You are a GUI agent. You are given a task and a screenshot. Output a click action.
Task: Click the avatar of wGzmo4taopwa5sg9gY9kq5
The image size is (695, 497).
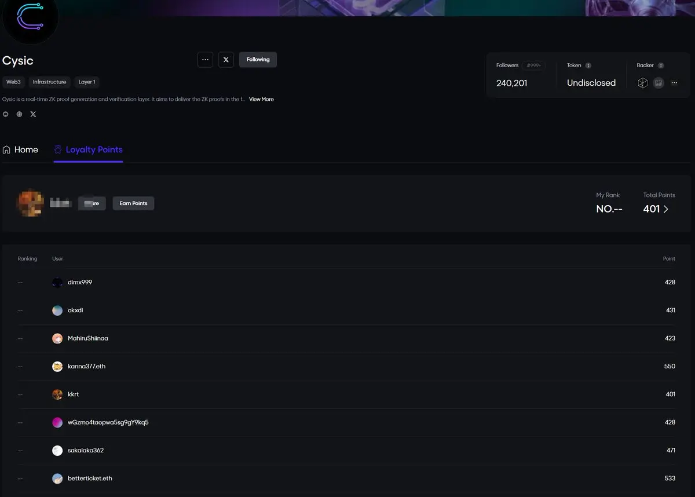click(57, 422)
